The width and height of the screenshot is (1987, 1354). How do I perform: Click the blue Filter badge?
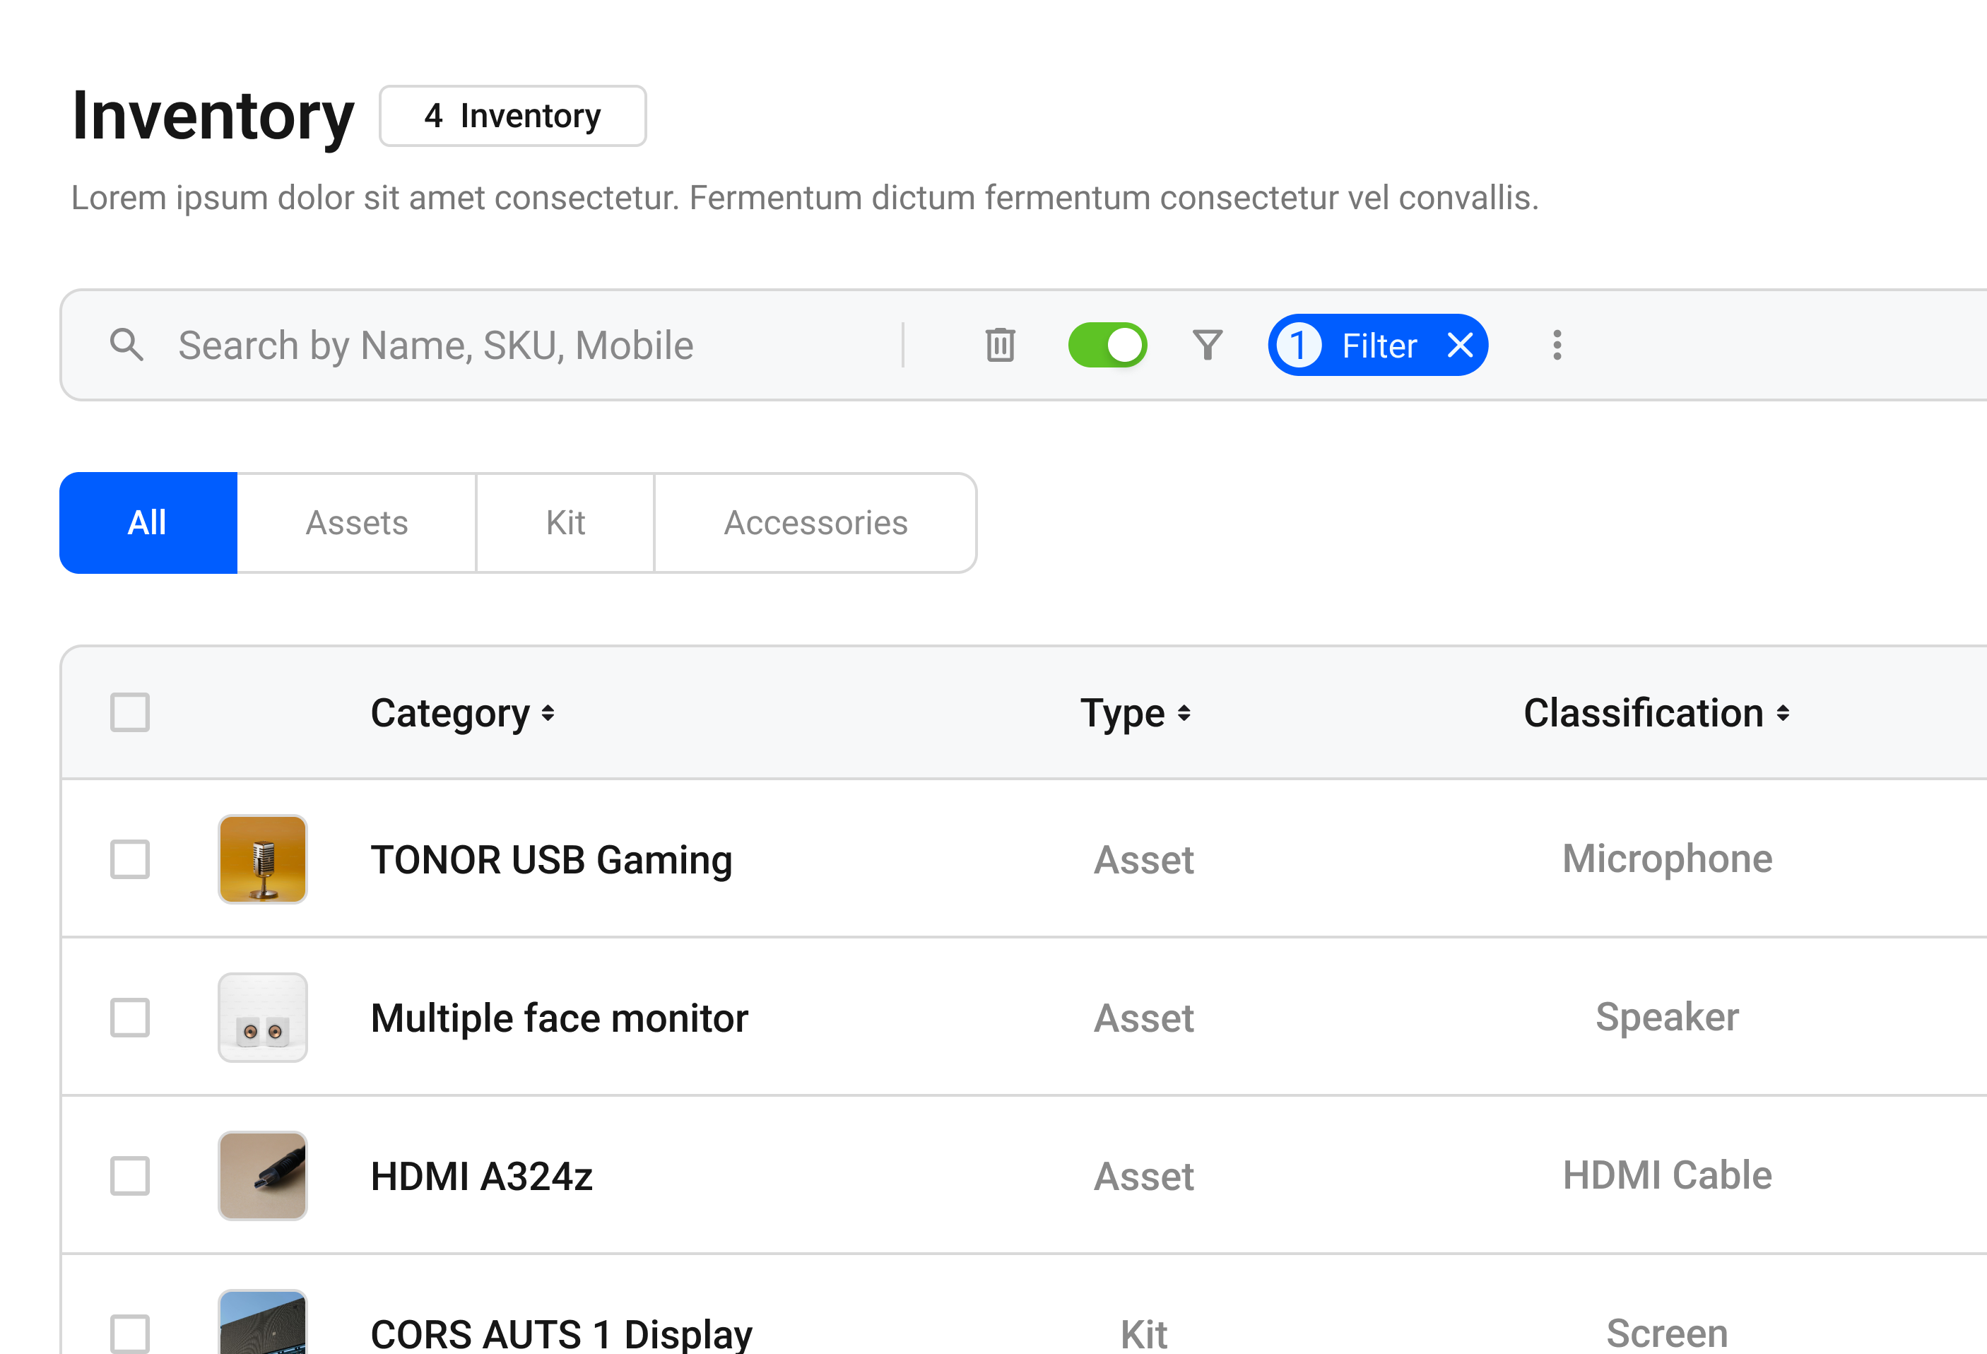tap(1377, 345)
